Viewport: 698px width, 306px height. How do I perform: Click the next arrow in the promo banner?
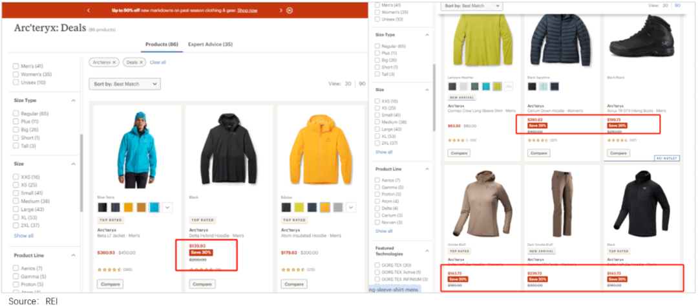[280, 10]
